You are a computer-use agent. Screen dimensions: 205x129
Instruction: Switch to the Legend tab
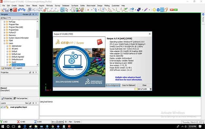pos(18,68)
